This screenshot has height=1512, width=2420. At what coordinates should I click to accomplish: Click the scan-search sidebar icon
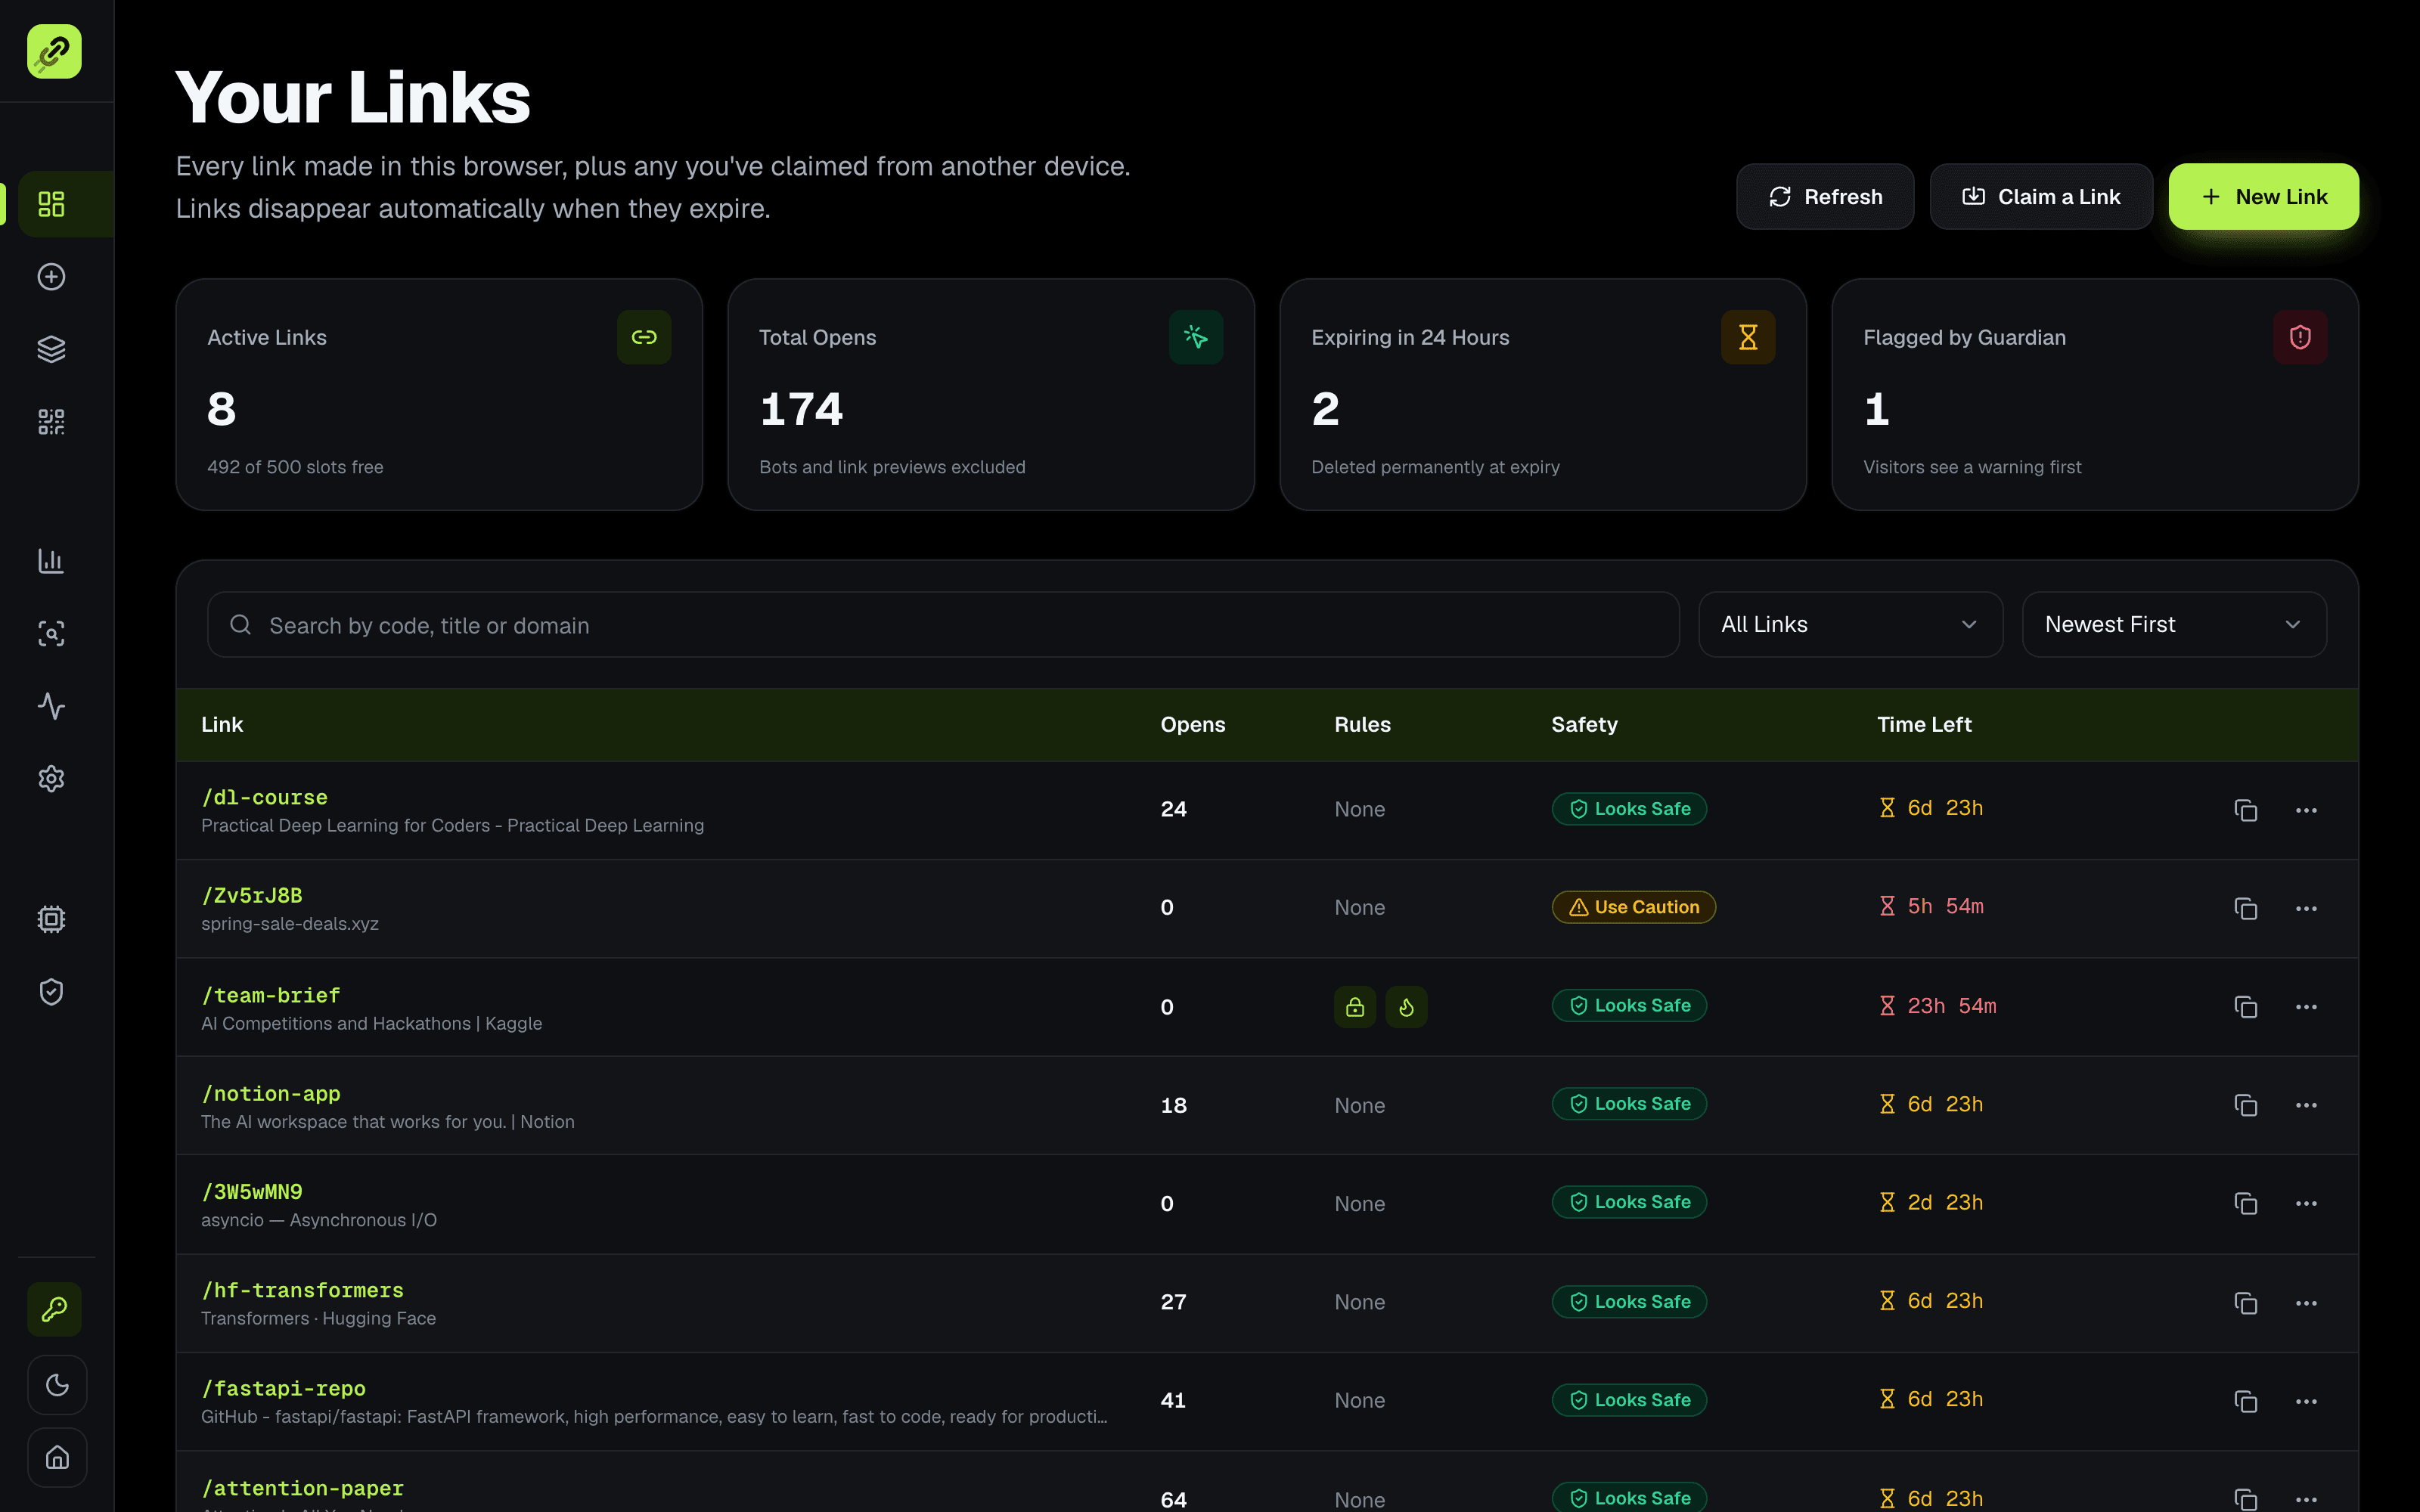[51, 633]
